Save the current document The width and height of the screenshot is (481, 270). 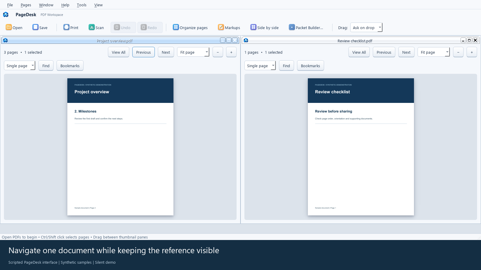[x=40, y=27]
